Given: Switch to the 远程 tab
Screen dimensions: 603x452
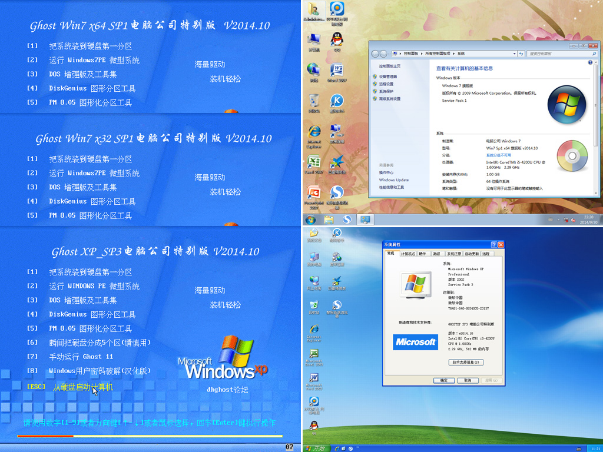Looking at the screenshot, I should (x=486, y=254).
